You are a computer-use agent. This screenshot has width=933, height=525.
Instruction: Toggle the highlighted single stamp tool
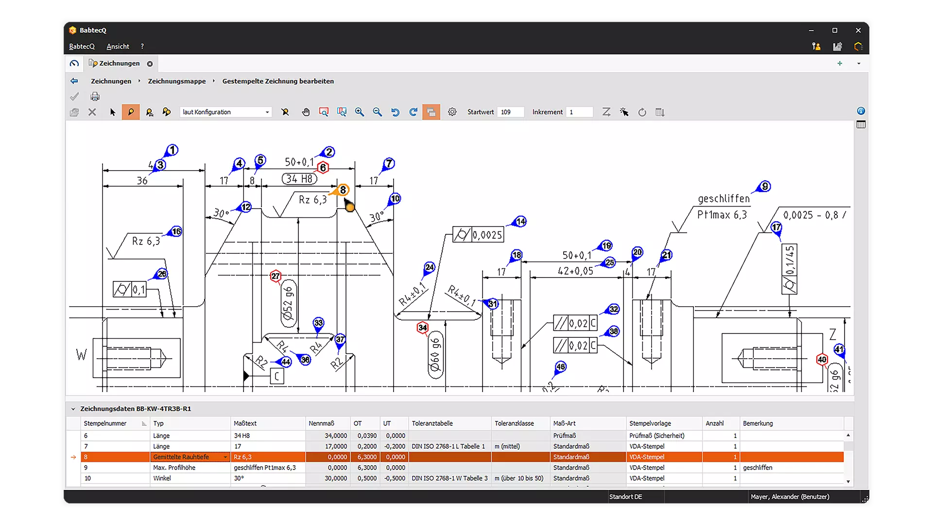(x=131, y=112)
